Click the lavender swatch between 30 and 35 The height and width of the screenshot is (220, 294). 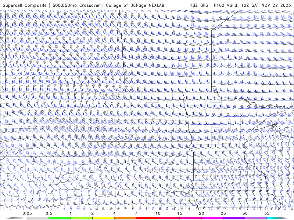pyautogui.click(x=256, y=218)
